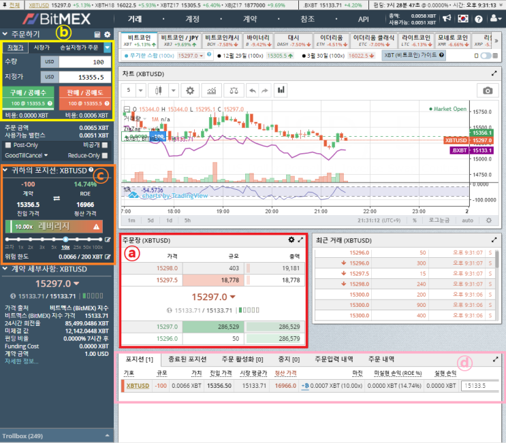506x443 pixels.
Task: Open help question mark in header
Action: pyautogui.click(x=479, y=19)
